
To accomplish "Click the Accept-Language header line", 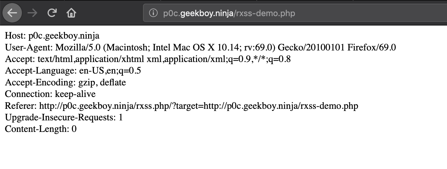I will (x=73, y=71).
